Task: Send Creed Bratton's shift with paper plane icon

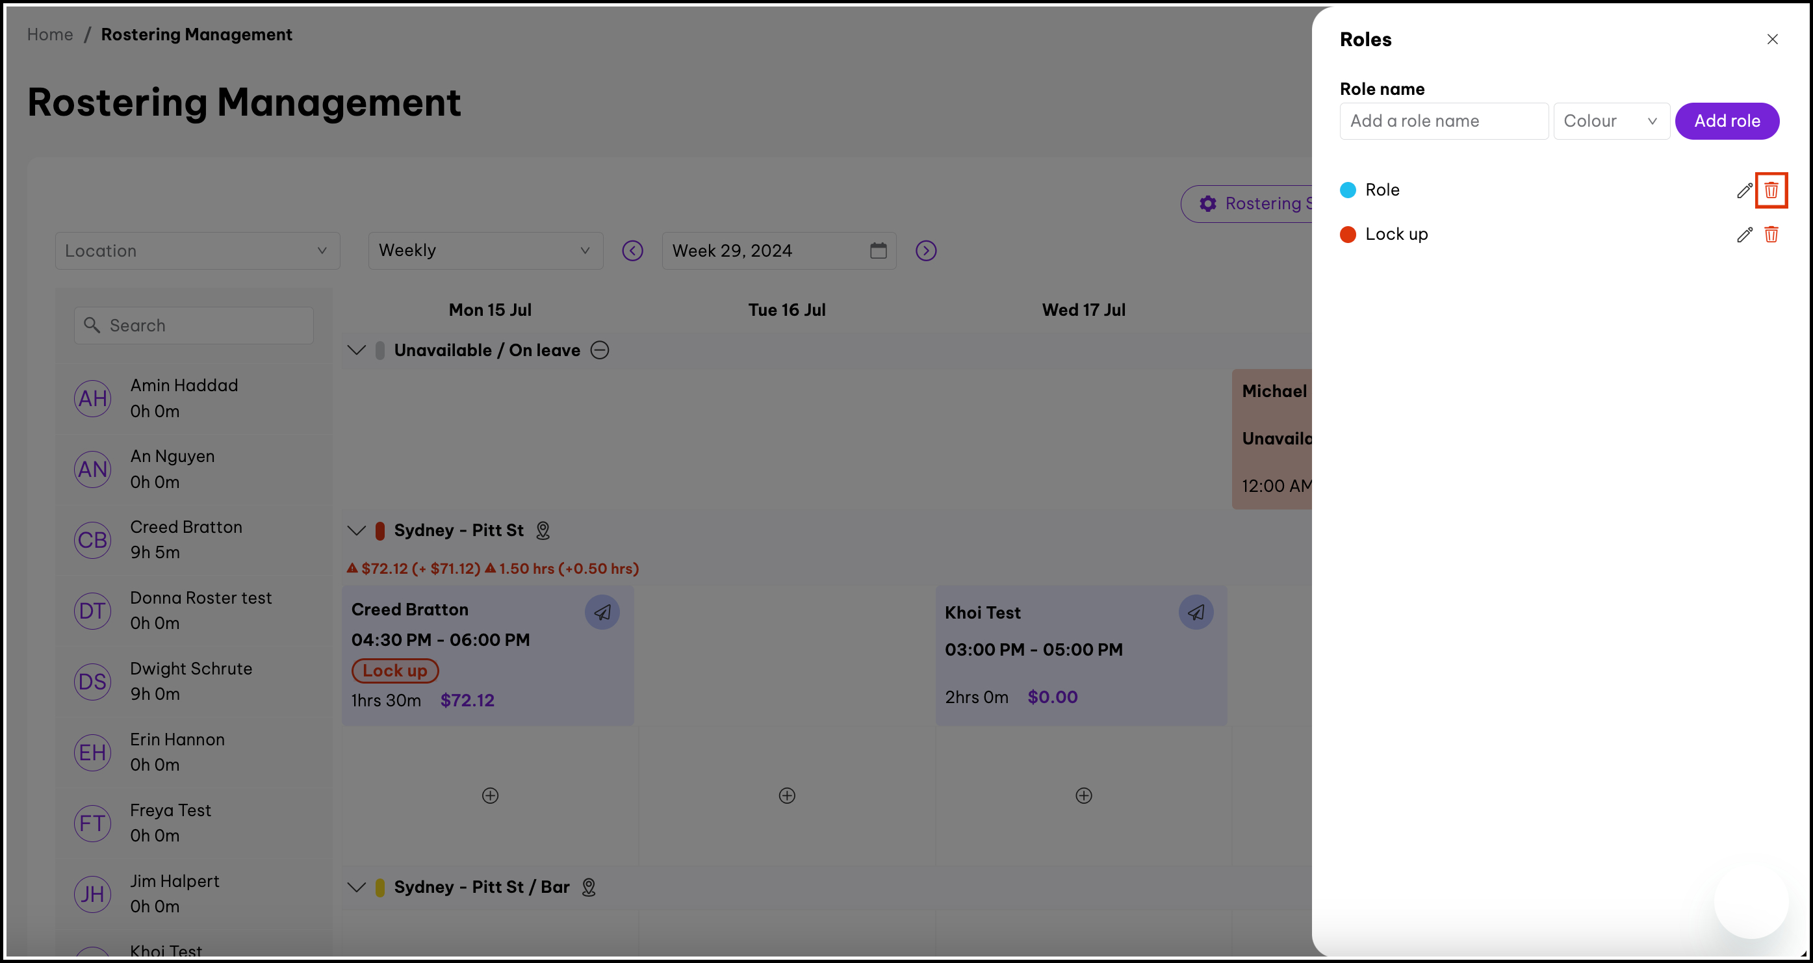Action: [x=602, y=611]
